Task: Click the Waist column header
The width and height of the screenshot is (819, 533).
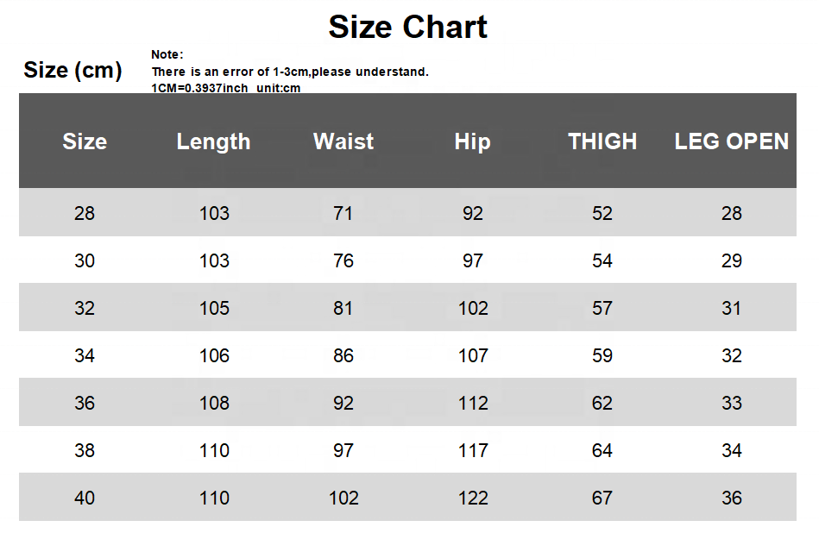Action: click(x=343, y=141)
